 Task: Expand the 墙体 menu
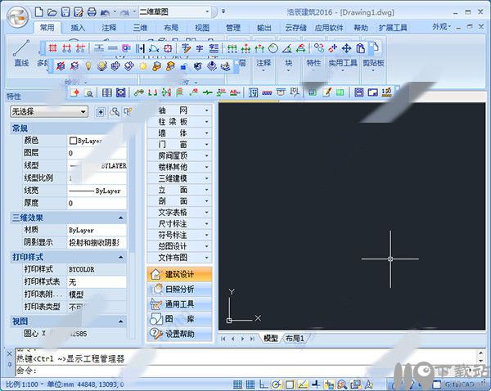click(180, 133)
